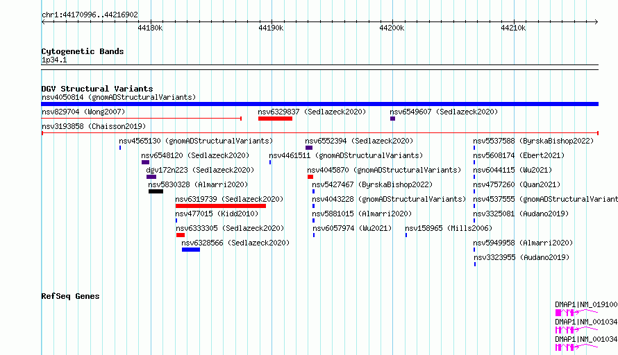Click the long red nsv6319739 bar
Image resolution: width=618 pixels, height=355 pixels.
[x=221, y=206]
